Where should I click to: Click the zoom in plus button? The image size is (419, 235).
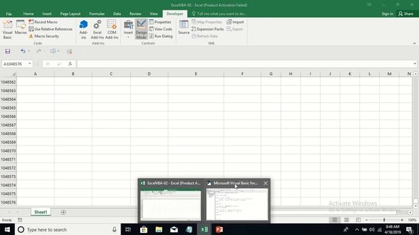[402, 220]
